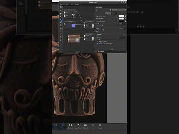Toggle the Radius in Pixels checkbox
This screenshot has width=179, height=134.
98,42
